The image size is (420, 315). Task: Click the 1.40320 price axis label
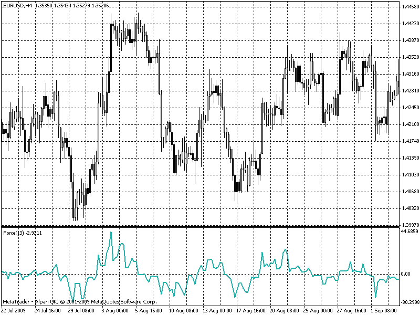tap(411, 208)
